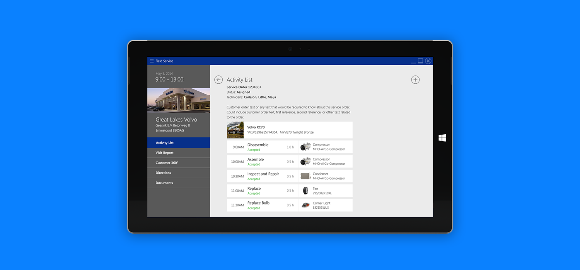The height and width of the screenshot is (270, 580).
Task: Click the VIN YV1VS296915774354 text
Action: [263, 132]
